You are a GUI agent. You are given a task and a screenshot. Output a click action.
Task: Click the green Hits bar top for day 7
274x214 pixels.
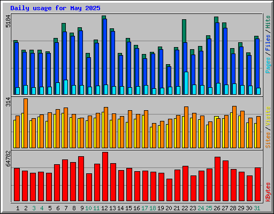tap(64, 27)
